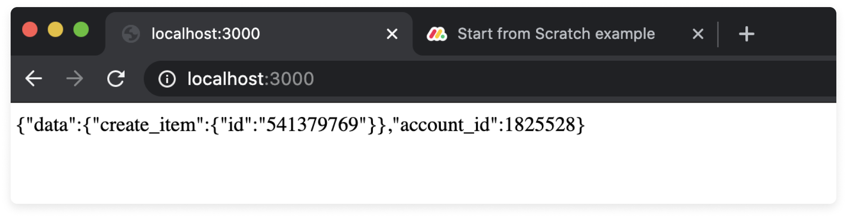Go back using the back arrow
This screenshot has height=218, width=847.
[x=33, y=79]
